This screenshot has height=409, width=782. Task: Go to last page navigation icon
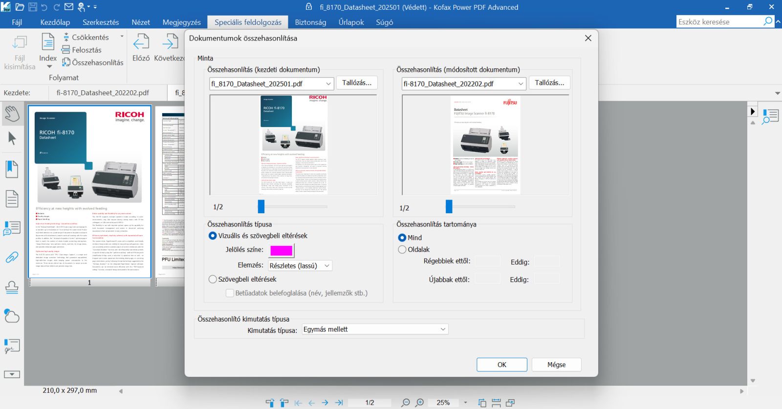coord(339,403)
